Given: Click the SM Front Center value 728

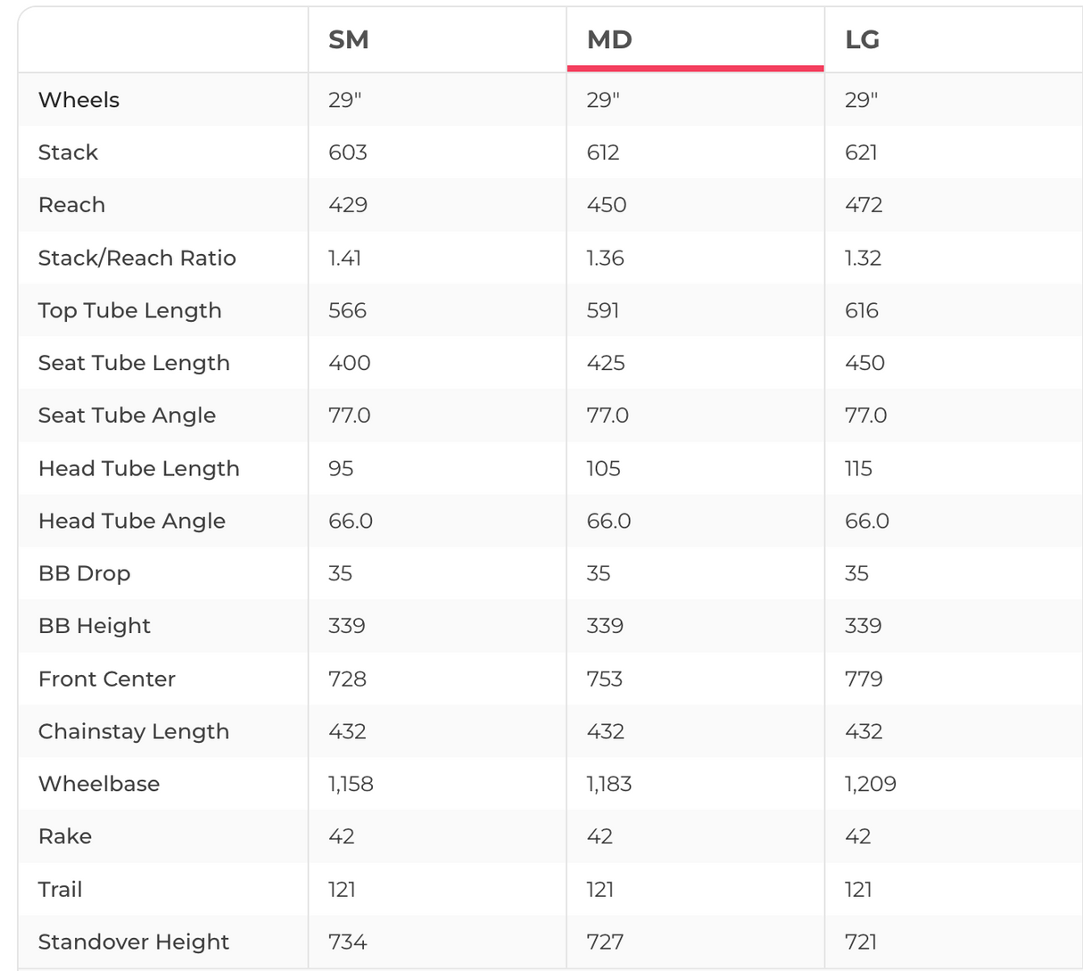Looking at the screenshot, I should pos(347,679).
